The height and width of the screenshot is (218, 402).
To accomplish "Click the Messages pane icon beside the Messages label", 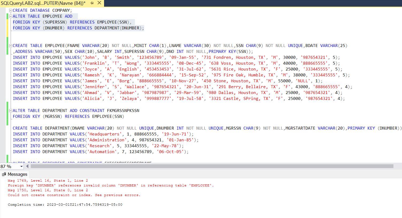I will coord(4,174).
